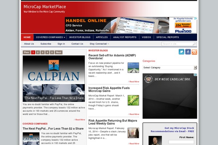
Task: Select slide page 2
Action: click(38, 52)
